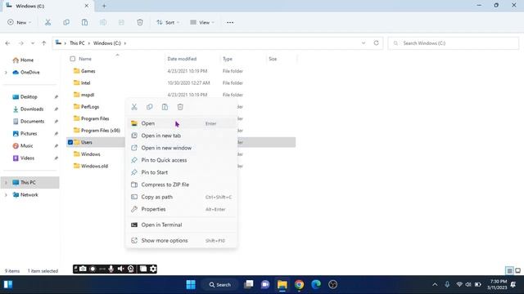524x294 pixels.
Task: Click Copy icon in context menu
Action: click(149, 107)
